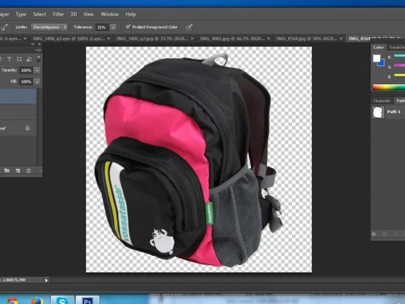Click fill path with foreground color icon

tap(374, 234)
